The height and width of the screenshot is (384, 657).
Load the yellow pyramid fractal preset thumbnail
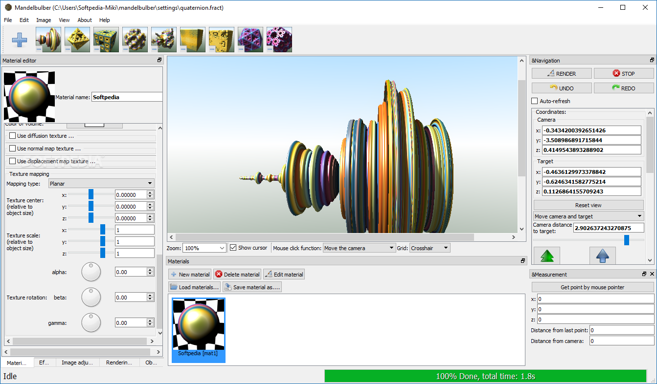coord(77,40)
